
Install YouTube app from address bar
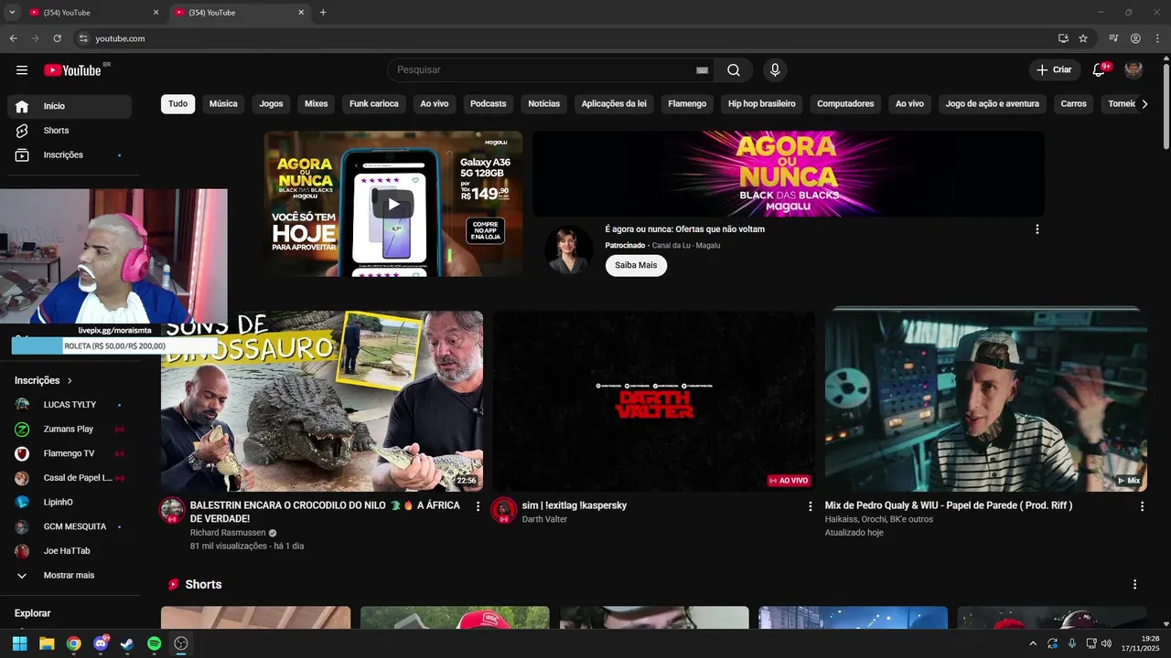(x=1063, y=38)
